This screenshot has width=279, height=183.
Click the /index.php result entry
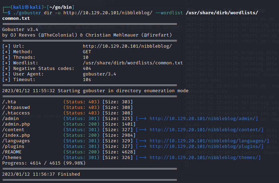(16, 135)
